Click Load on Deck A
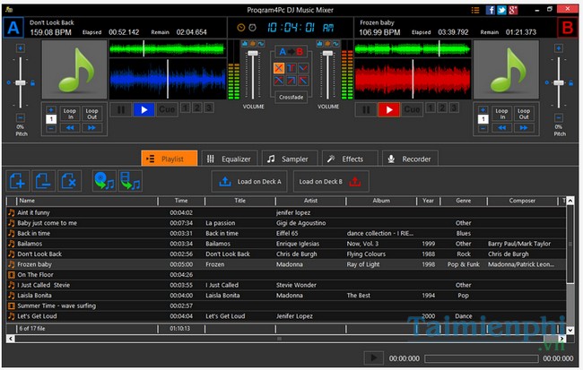The height and width of the screenshot is (370, 583). tap(249, 181)
